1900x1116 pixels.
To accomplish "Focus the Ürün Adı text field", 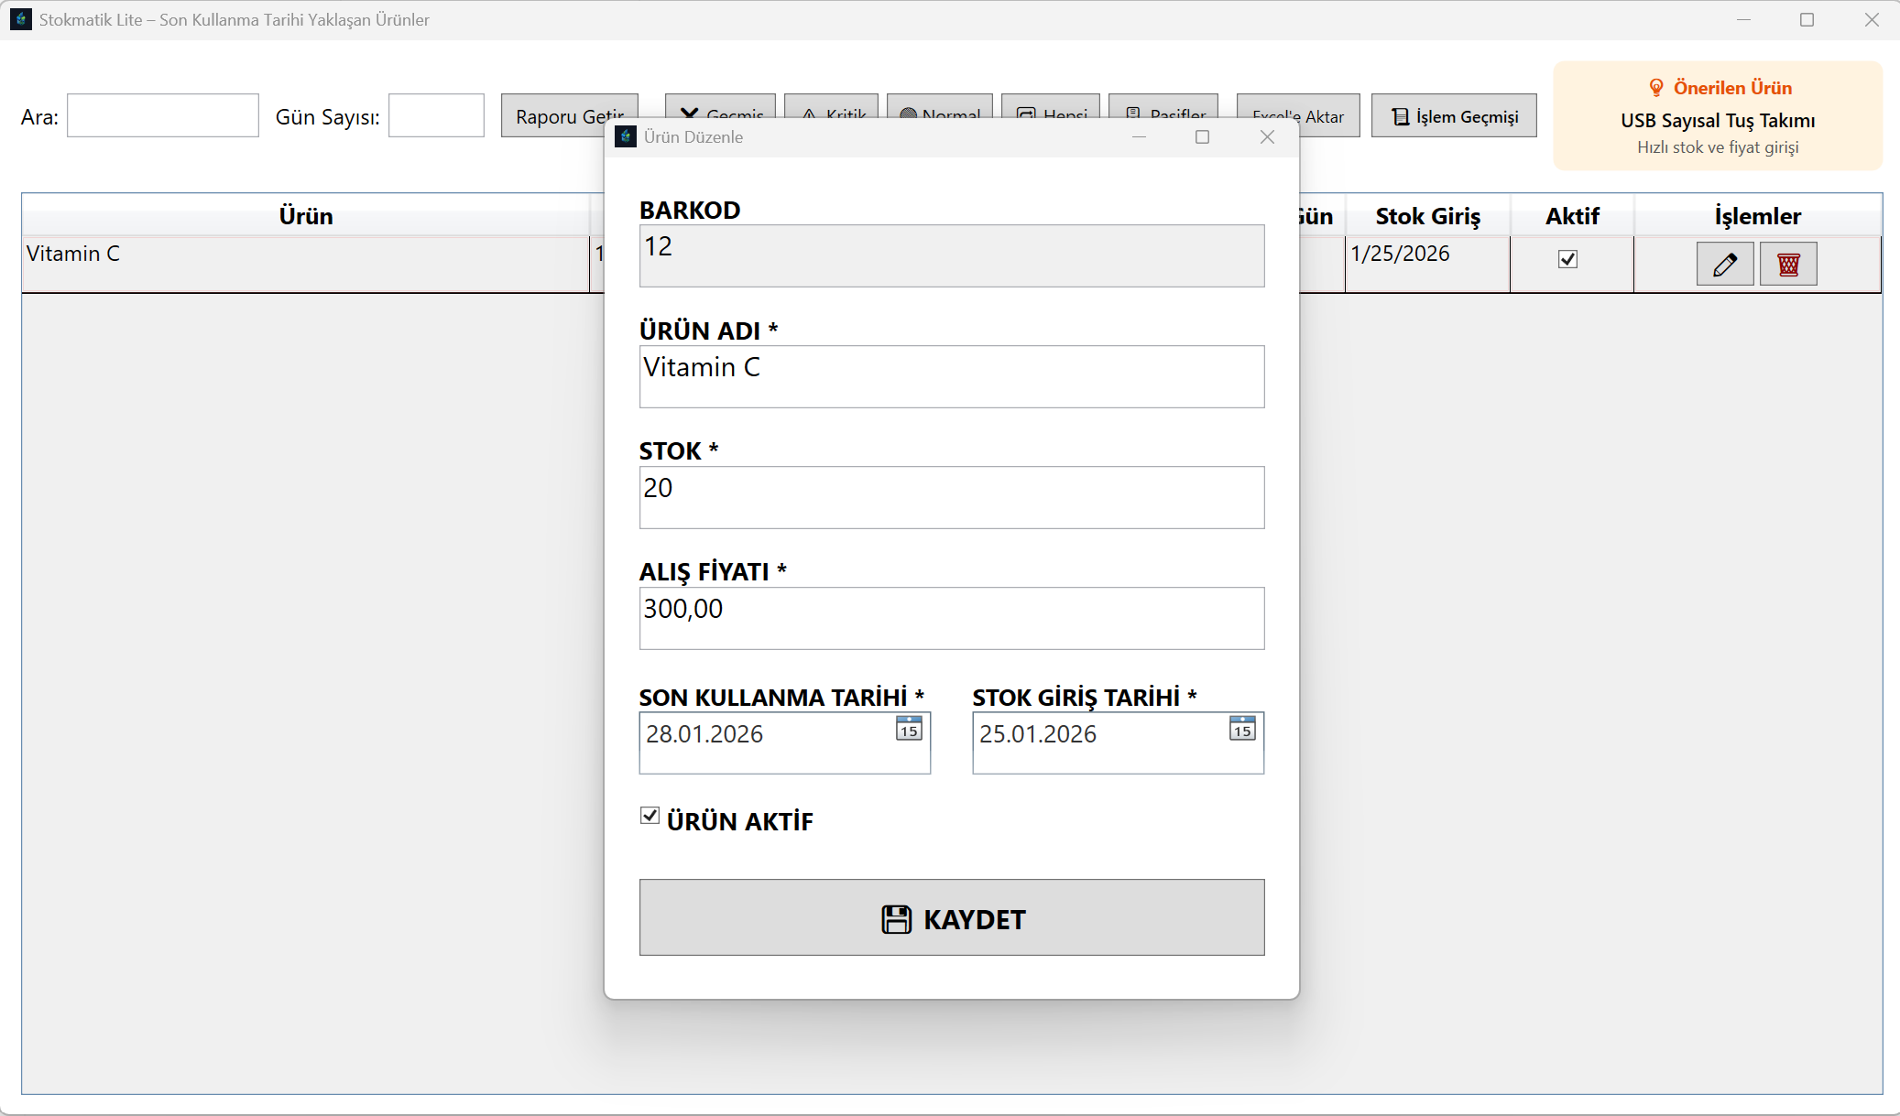I will pos(951,376).
